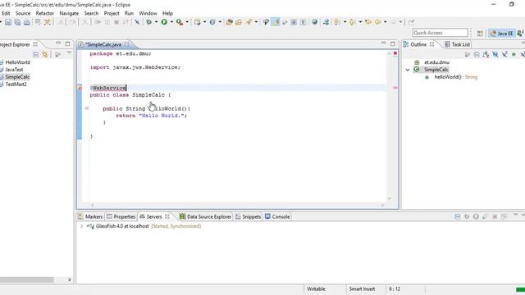
Task: Switch to the Snippets tab
Action: pos(248,216)
